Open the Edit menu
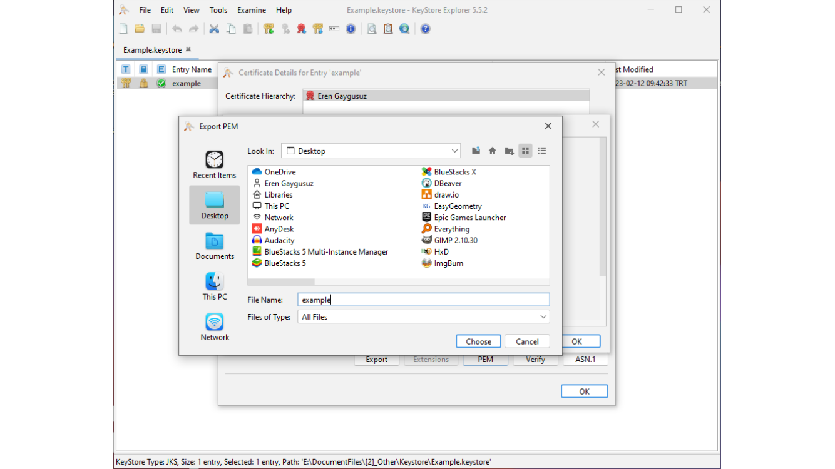 coord(167,10)
